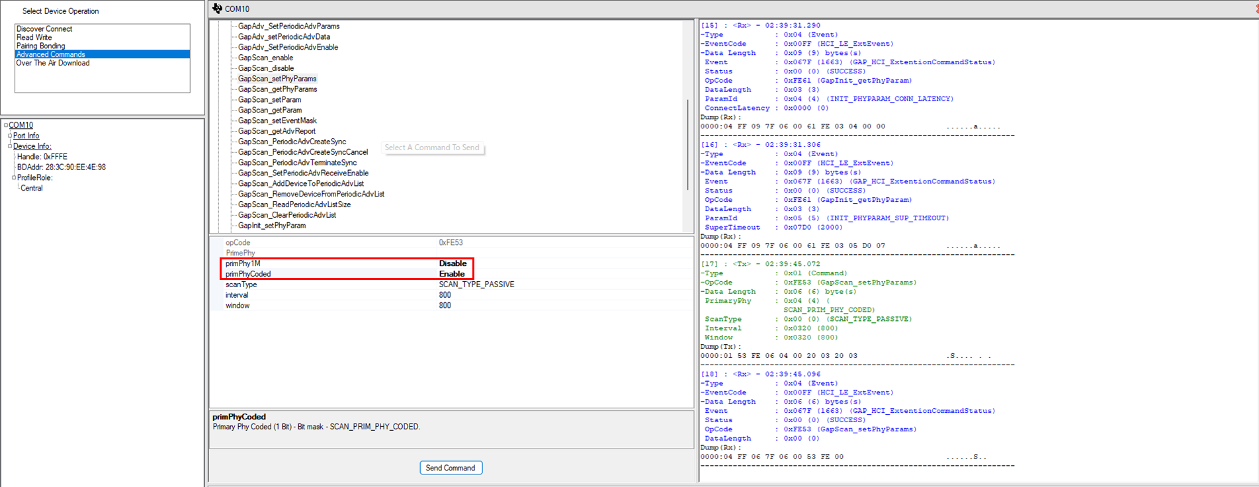Click INIT_PHYPARAM_CONN_LATENCY text in log

[x=890, y=99]
